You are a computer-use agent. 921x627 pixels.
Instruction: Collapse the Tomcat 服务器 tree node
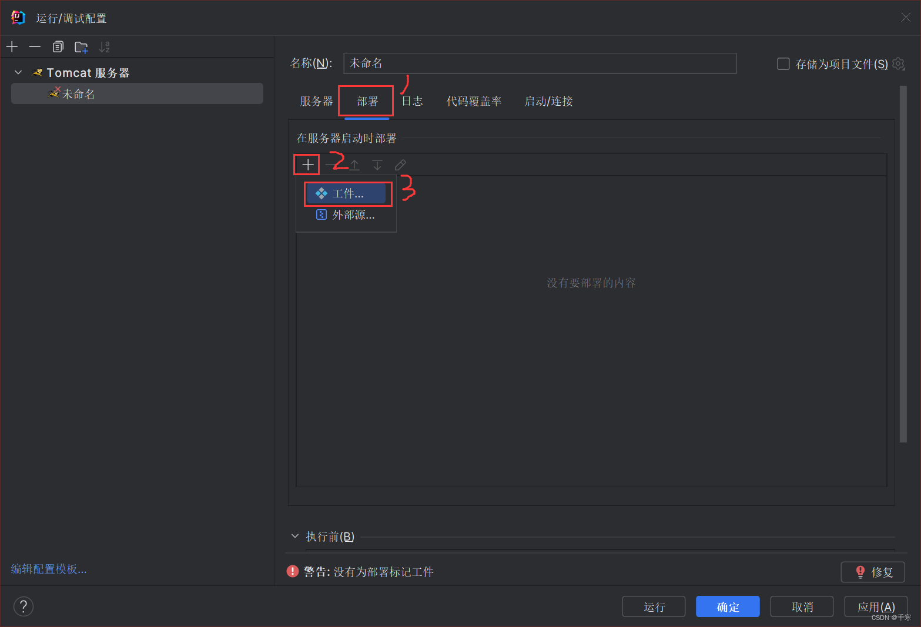pos(18,72)
